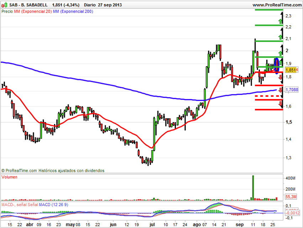This screenshot has height=228, width=303.
Task: Click the topmost green up arrow target marker
Action: [280, 21]
